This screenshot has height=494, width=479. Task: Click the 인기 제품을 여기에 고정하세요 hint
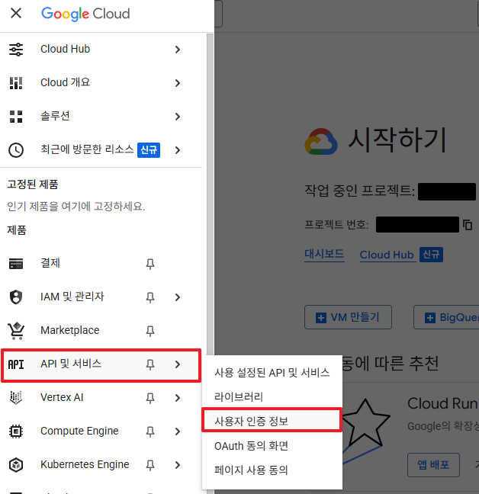(76, 207)
